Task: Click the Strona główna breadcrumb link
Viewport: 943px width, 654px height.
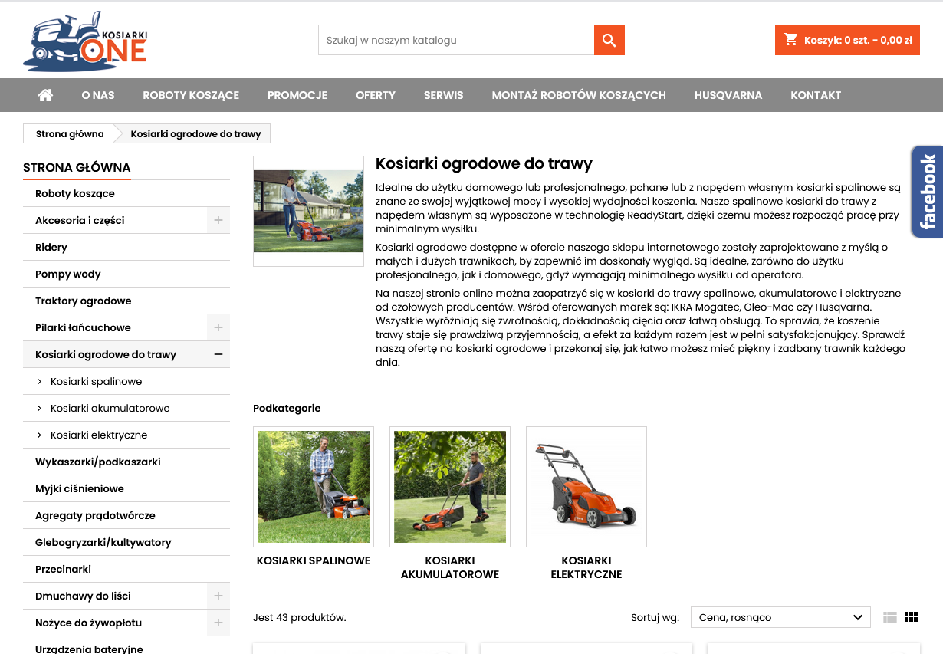Action: [x=70, y=133]
